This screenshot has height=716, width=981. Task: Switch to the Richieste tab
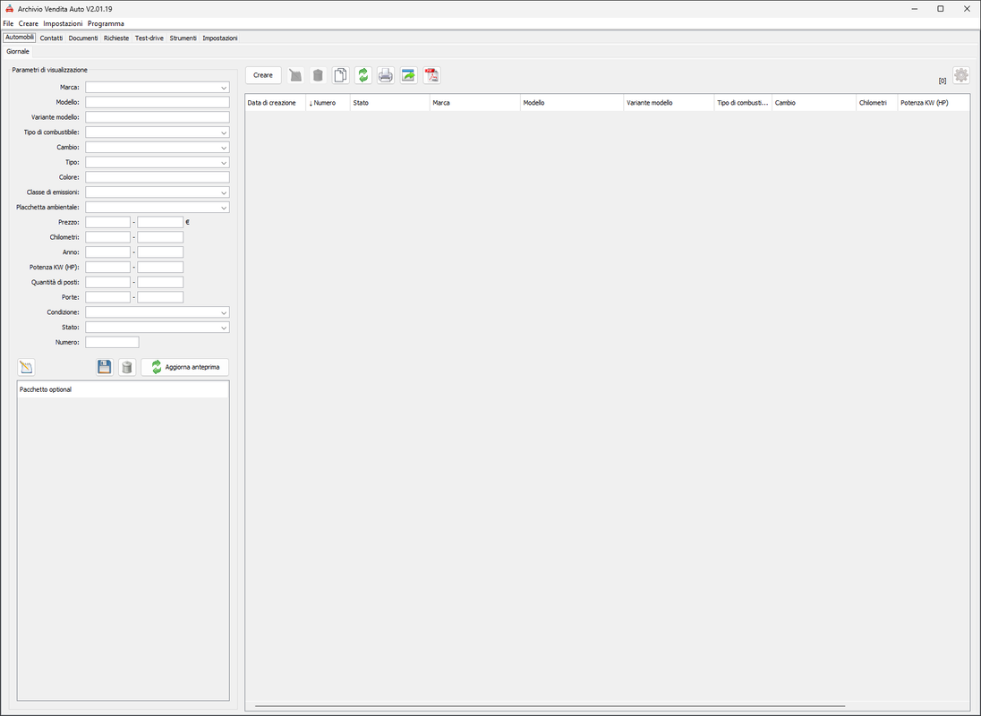116,38
